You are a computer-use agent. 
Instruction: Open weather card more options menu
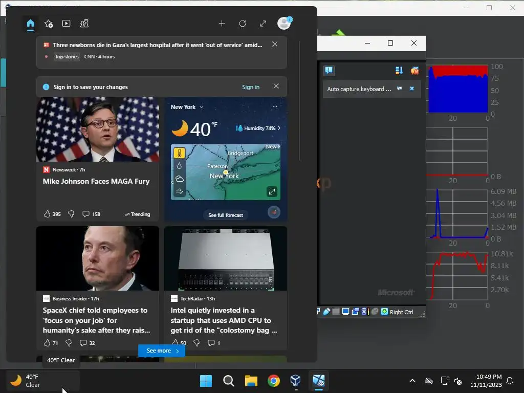(x=275, y=106)
